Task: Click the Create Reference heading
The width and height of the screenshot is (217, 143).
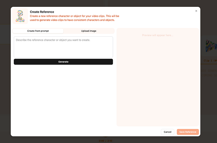Action: (x=42, y=12)
